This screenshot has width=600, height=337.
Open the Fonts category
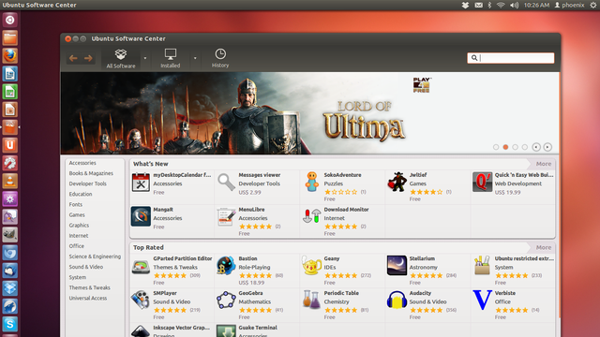[x=76, y=204]
